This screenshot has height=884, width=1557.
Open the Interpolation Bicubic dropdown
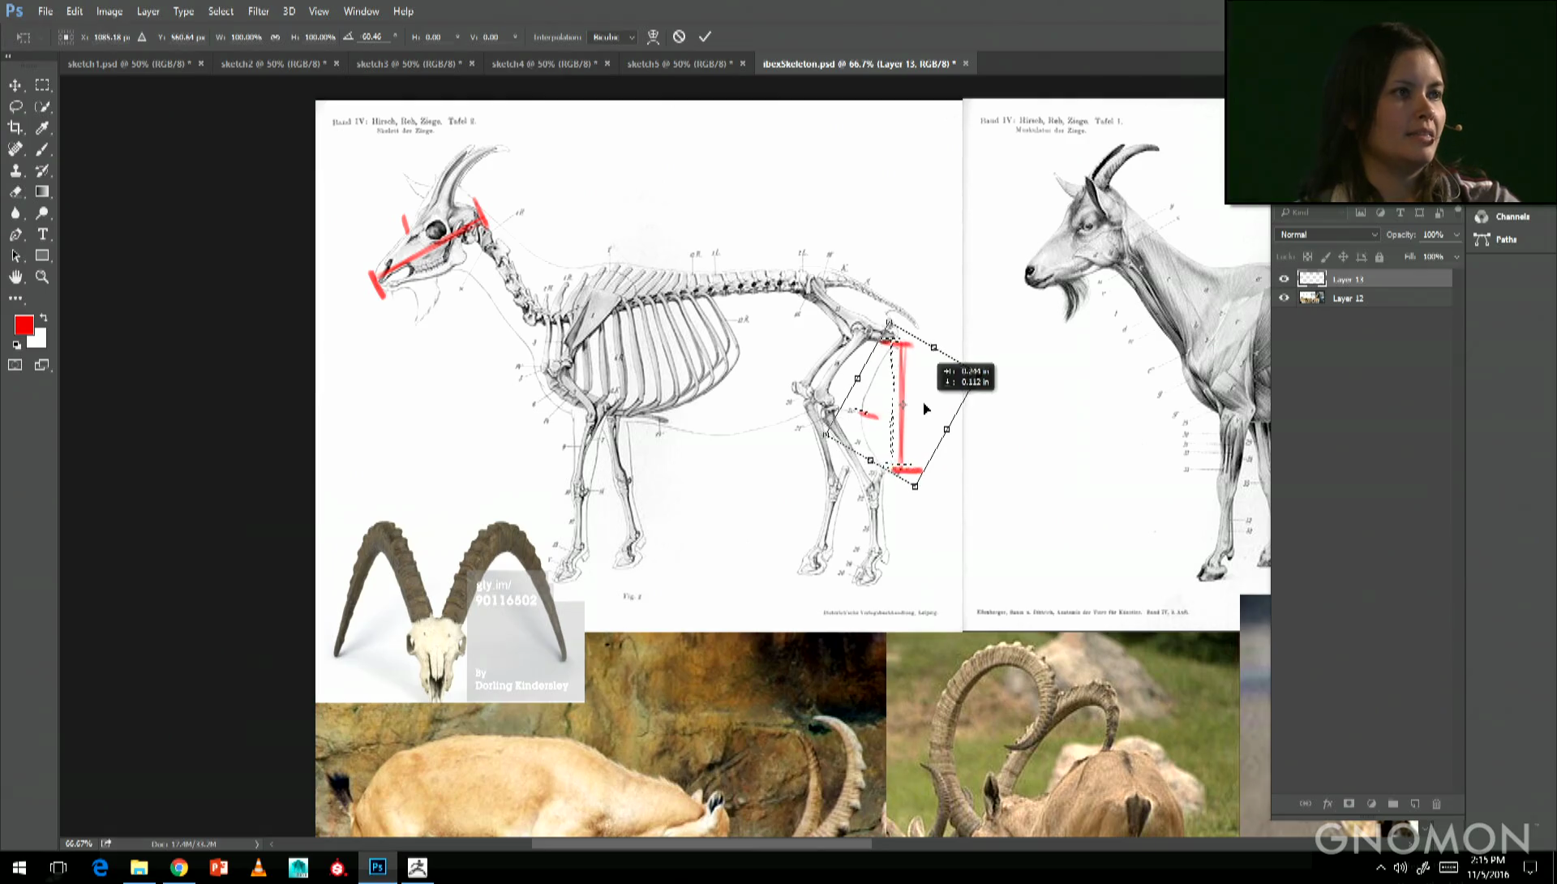[613, 37]
